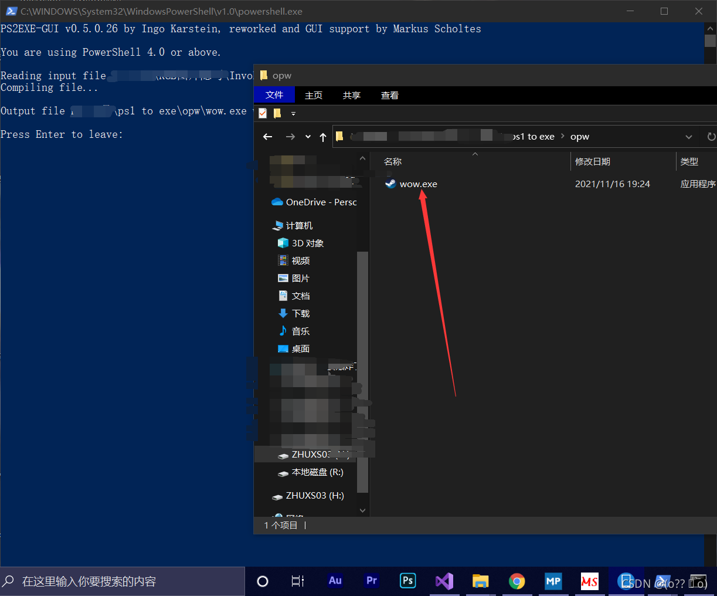Expand breadcrumb chevron before opw
Screen dimensions: 717x596
point(563,137)
